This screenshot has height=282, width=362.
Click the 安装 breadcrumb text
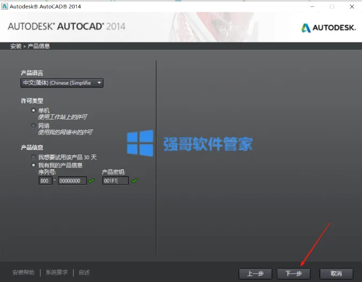16,46
